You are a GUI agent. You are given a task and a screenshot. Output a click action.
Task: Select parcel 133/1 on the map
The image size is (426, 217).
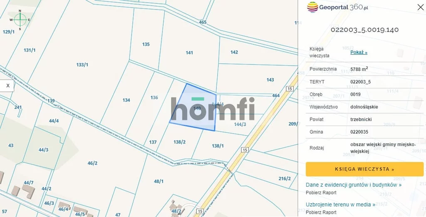click(82, 65)
